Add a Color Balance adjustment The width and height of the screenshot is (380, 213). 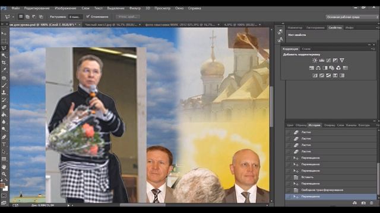(x=318, y=68)
